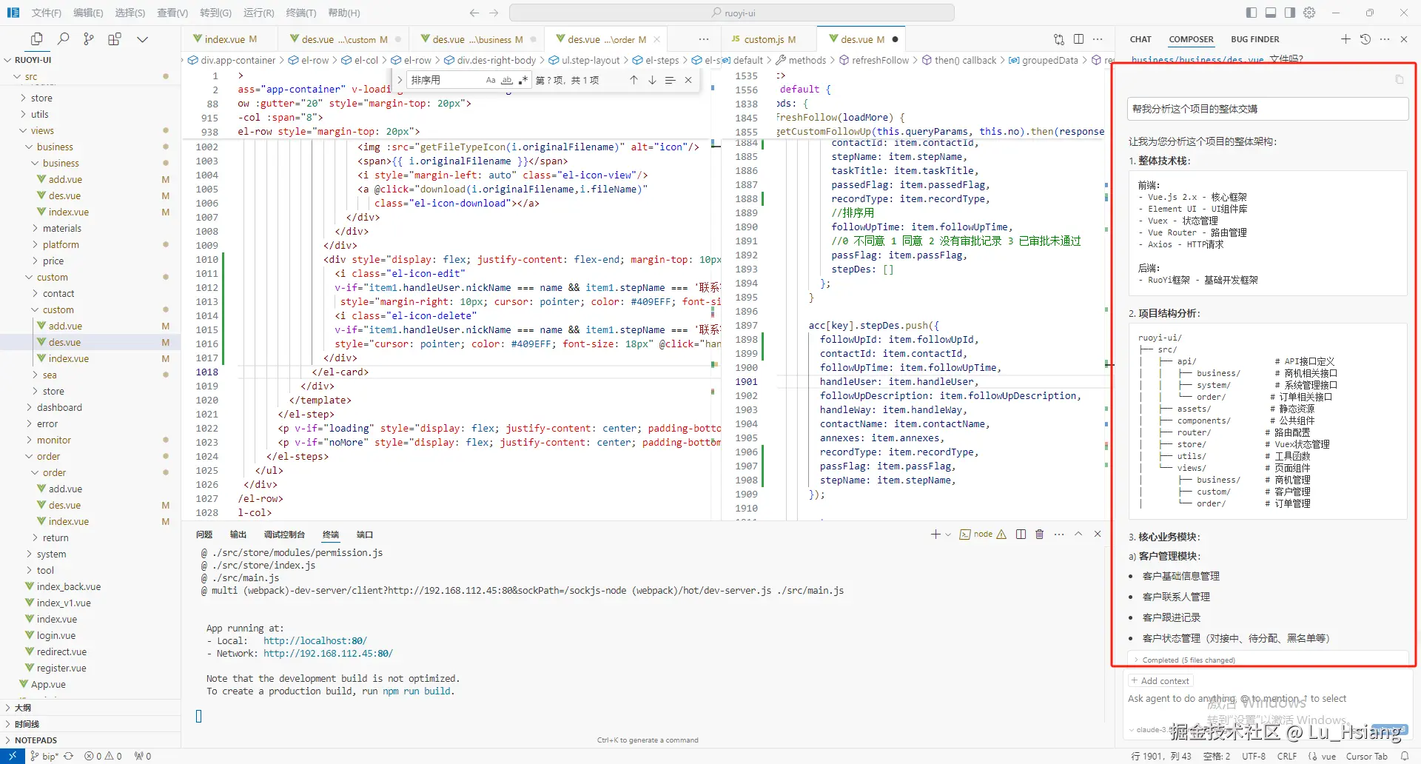
Task: Open more actions for the right editor group
Action: pyautogui.click(x=1098, y=39)
